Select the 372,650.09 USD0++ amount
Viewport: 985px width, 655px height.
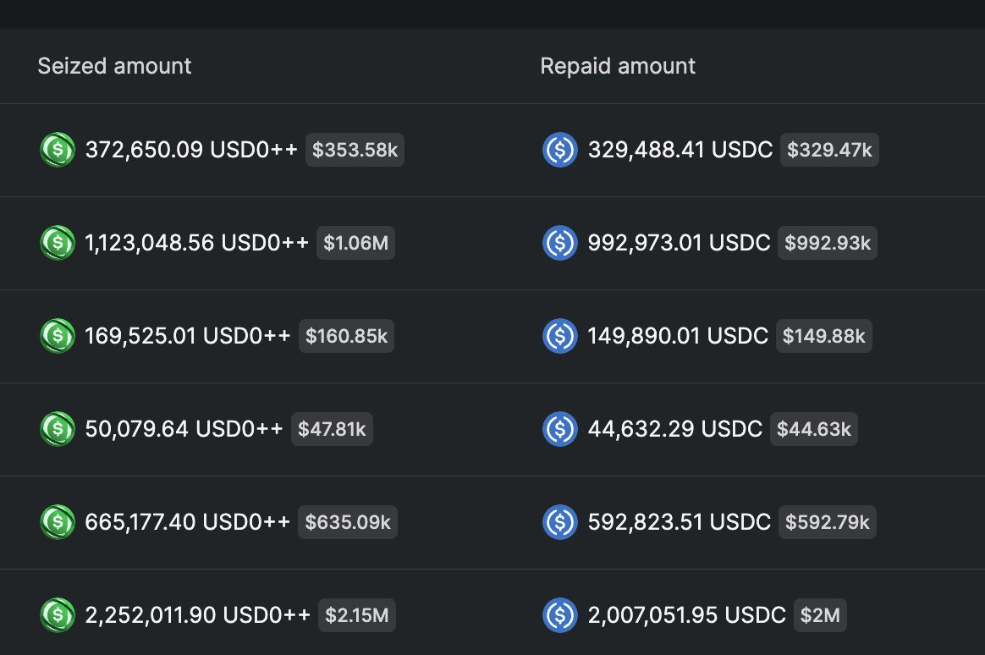[191, 150]
